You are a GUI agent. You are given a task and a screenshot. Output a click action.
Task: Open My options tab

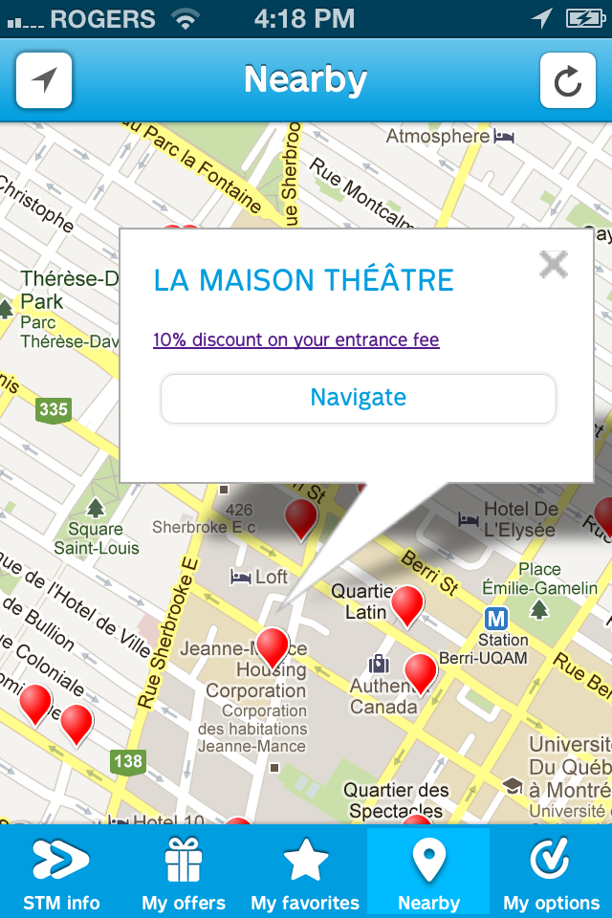pos(552,872)
